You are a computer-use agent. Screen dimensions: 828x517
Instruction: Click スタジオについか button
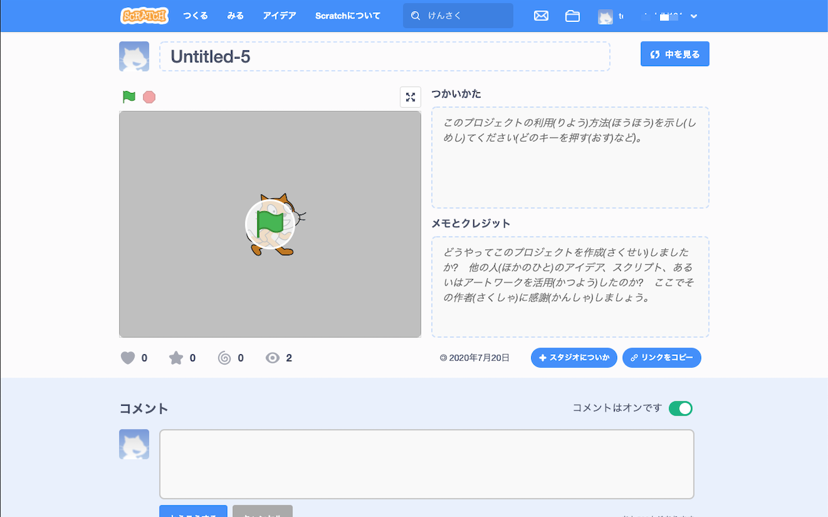point(574,357)
